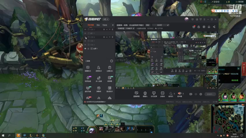Screen dimensions: 246x138
Task: Close the in-game tip popup
Action: (x=239, y=69)
